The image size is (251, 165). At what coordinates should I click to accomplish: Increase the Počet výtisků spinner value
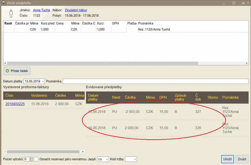tap(30, 158)
